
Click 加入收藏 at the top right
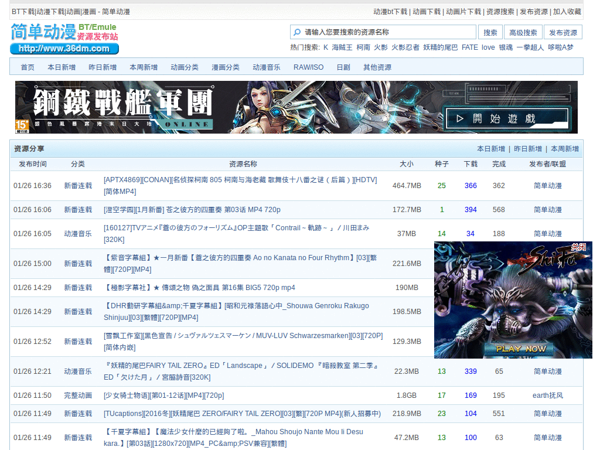coord(567,10)
